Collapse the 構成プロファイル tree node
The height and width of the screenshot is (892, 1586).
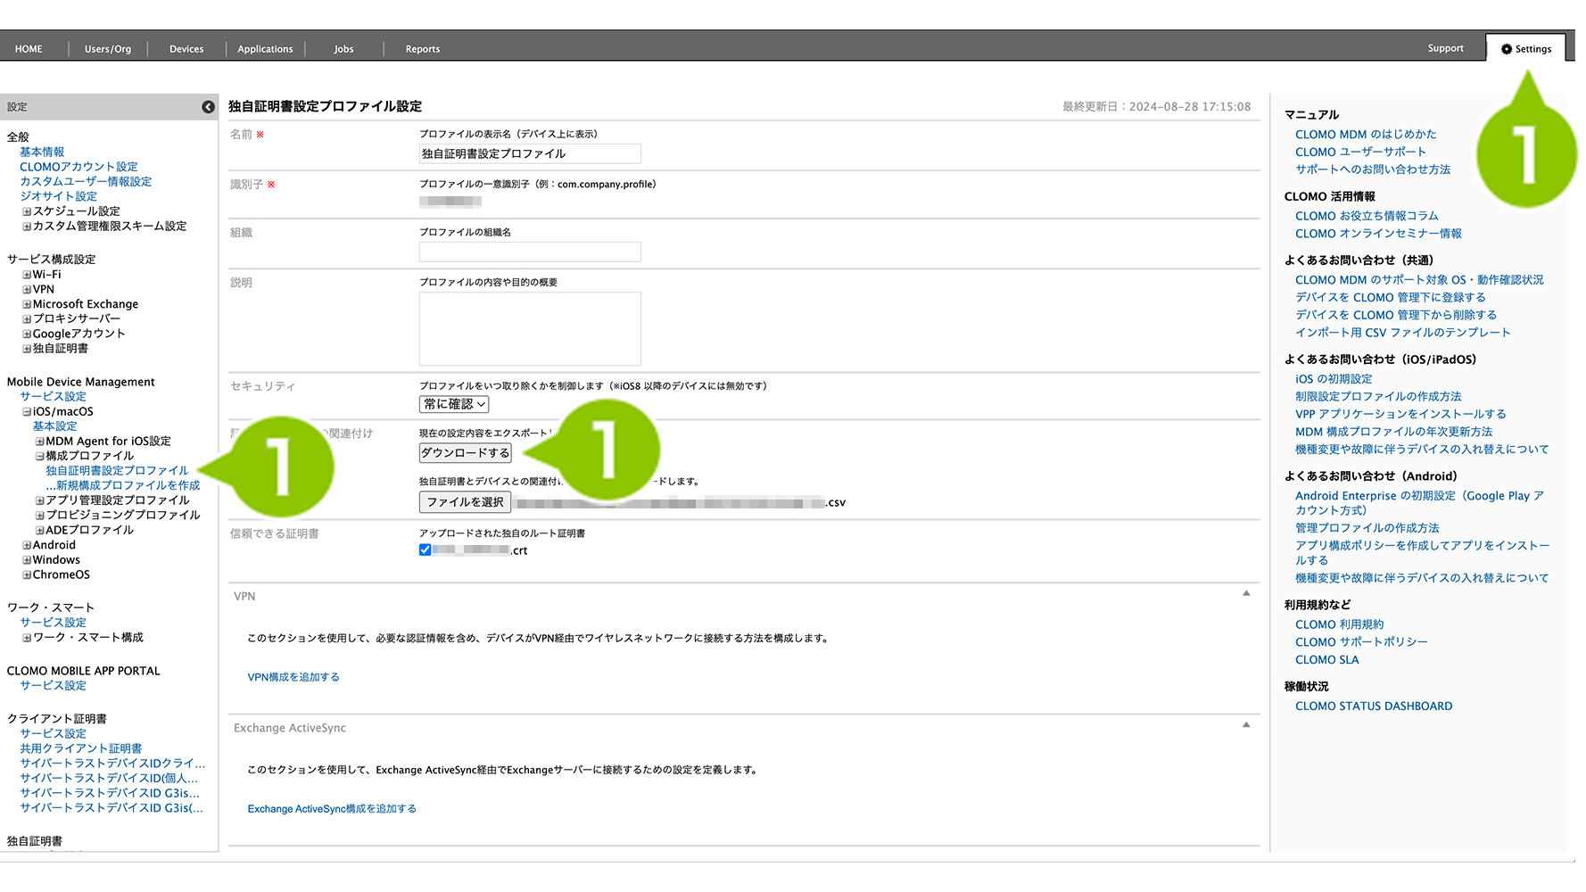click(x=40, y=457)
